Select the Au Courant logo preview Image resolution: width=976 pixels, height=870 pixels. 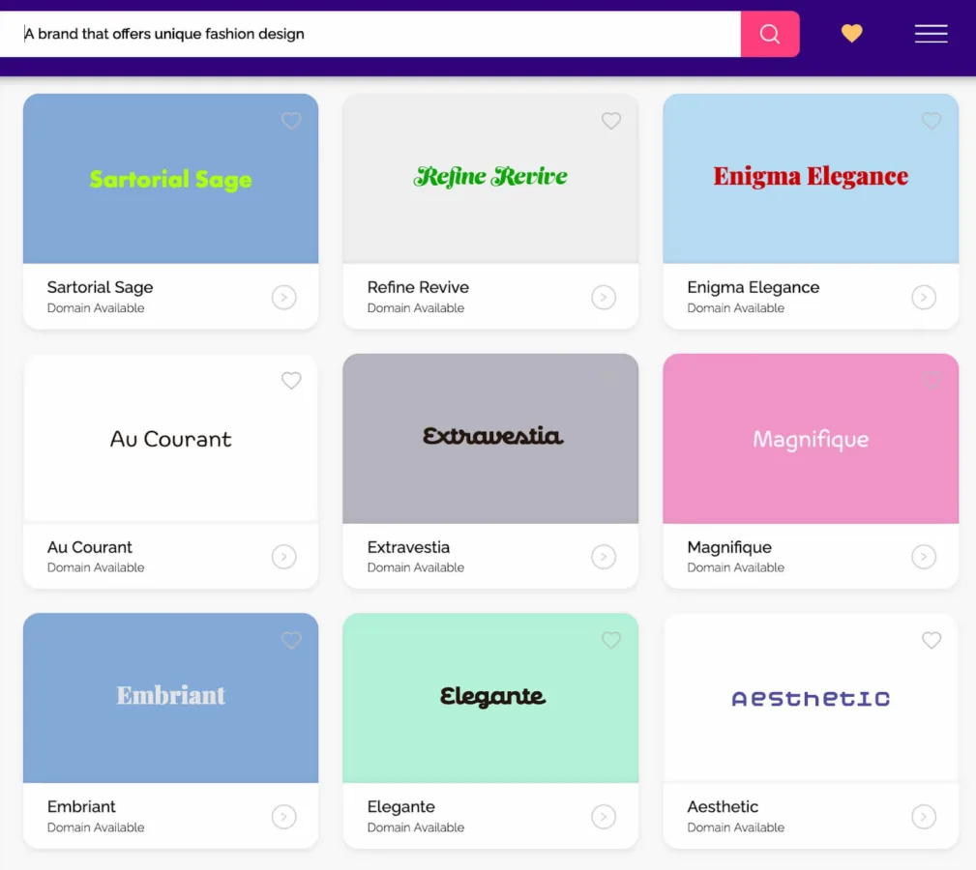click(x=170, y=439)
